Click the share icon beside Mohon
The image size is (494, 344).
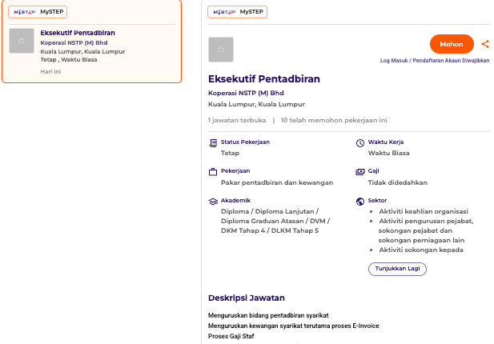[x=485, y=44]
